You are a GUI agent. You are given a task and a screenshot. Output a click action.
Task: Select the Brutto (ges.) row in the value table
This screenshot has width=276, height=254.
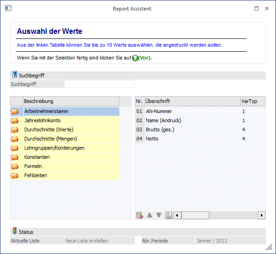(159, 130)
